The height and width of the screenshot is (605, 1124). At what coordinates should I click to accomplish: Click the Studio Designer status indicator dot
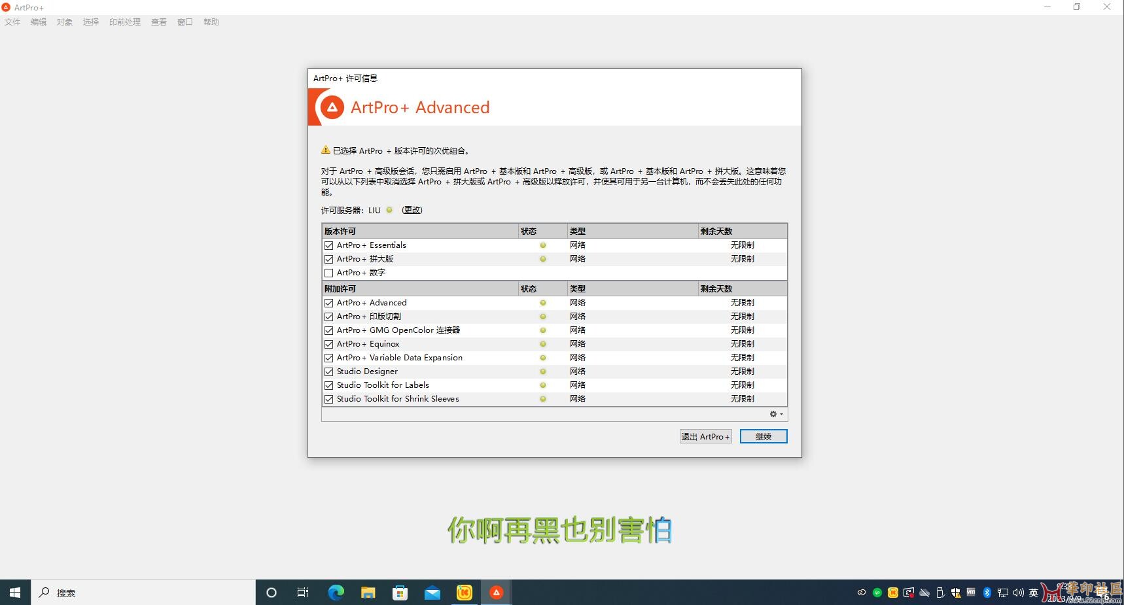[543, 372]
